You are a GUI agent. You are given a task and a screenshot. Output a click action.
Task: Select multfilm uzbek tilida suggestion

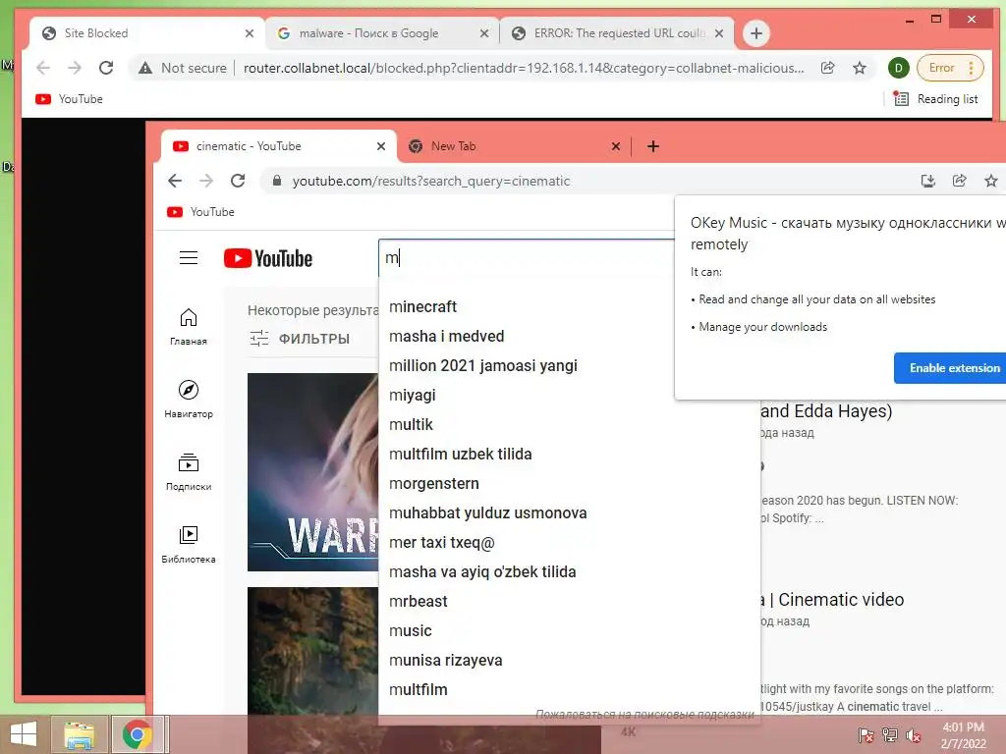point(569,454)
